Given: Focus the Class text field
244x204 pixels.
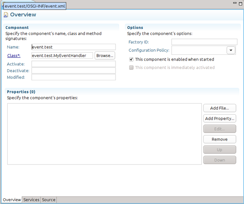Looking at the screenshot, I should (x=62, y=56).
